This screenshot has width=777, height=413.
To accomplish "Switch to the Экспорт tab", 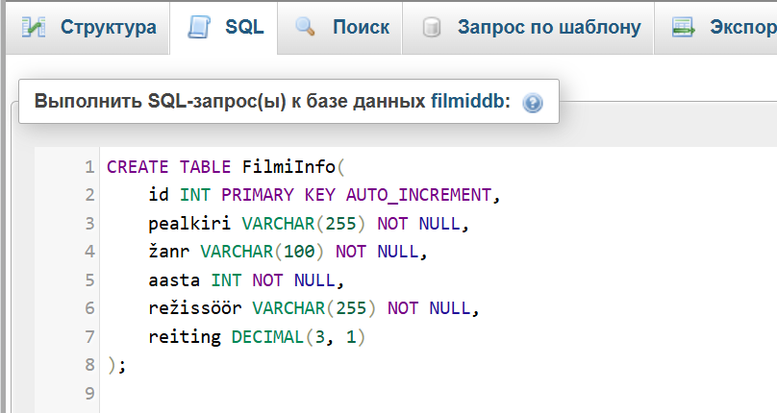I will click(716, 27).
